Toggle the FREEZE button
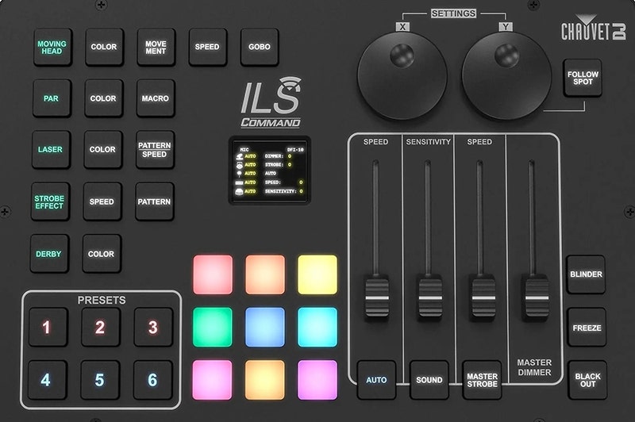635x422 pixels. (x=587, y=328)
